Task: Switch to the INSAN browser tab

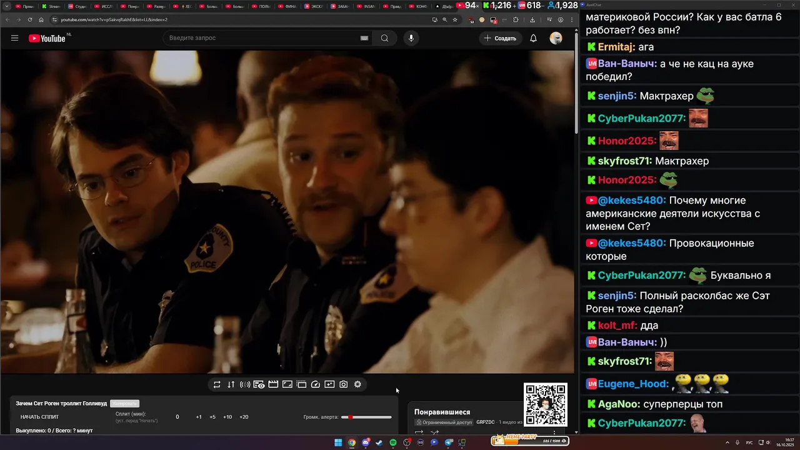Action: click(366, 6)
